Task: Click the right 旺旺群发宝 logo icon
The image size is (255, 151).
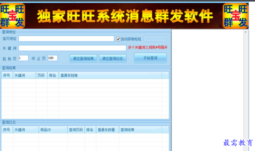Action: 235,16
